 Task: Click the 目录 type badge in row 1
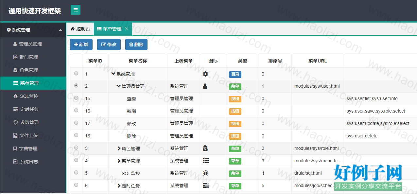pos(235,74)
